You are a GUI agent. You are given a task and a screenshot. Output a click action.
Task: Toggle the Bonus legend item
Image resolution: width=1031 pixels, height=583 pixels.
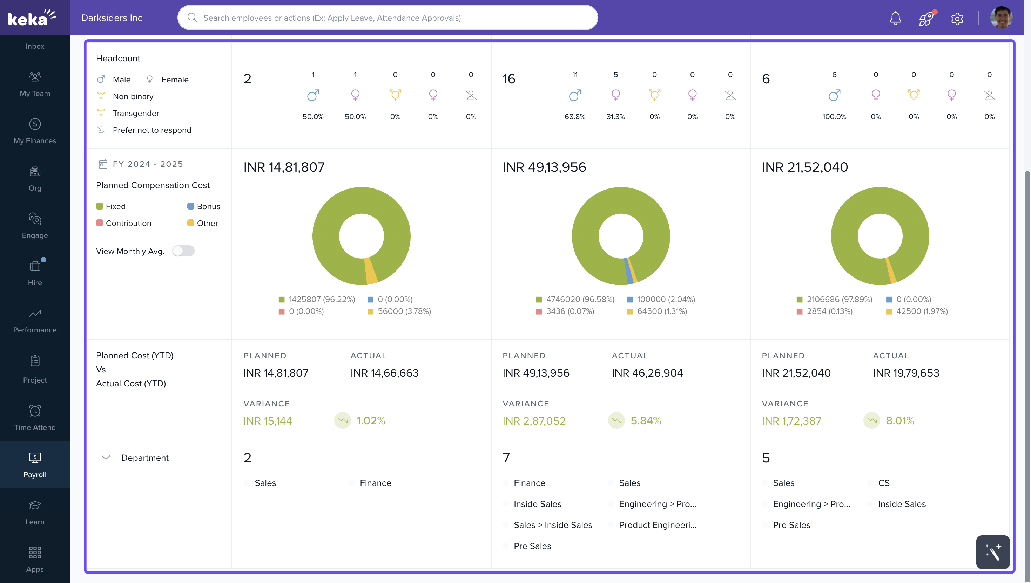tap(203, 206)
